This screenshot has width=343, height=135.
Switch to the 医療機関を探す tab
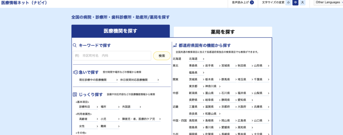(120, 31)
